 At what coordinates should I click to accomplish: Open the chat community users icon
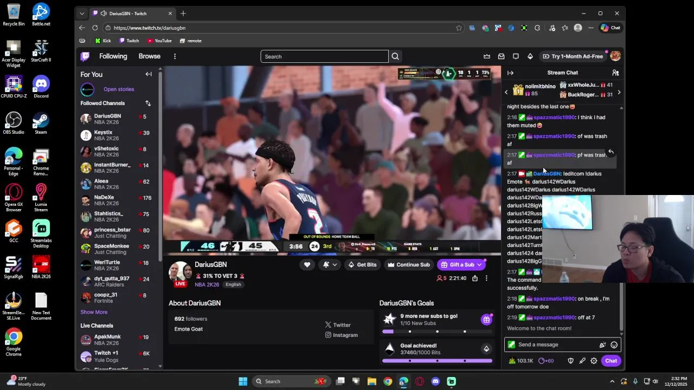(x=615, y=73)
